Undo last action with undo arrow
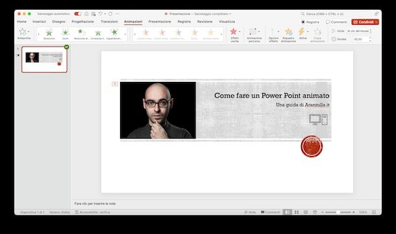The width and height of the screenshot is (396, 234). click(101, 14)
